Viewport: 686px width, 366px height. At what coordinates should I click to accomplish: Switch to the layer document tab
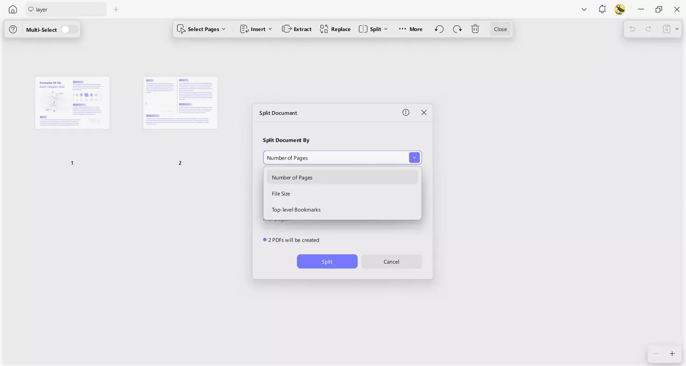click(65, 9)
